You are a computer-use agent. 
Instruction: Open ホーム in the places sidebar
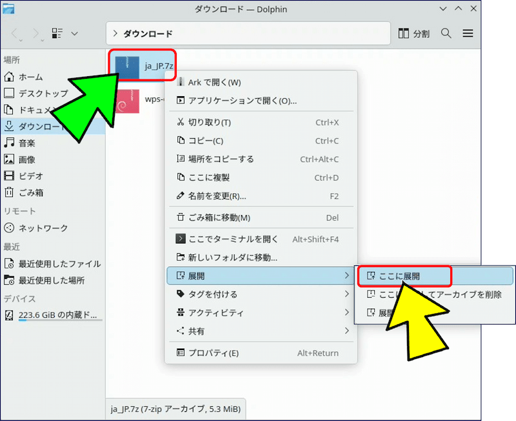(x=30, y=77)
